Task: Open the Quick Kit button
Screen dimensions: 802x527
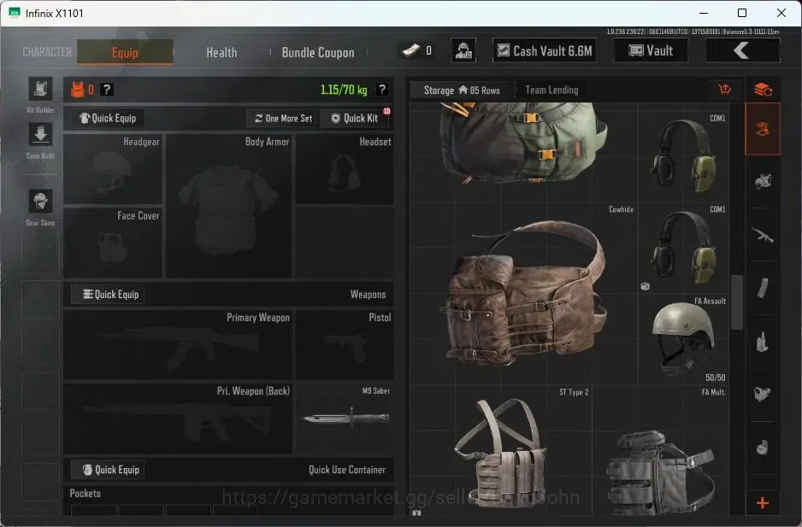Action: (x=355, y=118)
